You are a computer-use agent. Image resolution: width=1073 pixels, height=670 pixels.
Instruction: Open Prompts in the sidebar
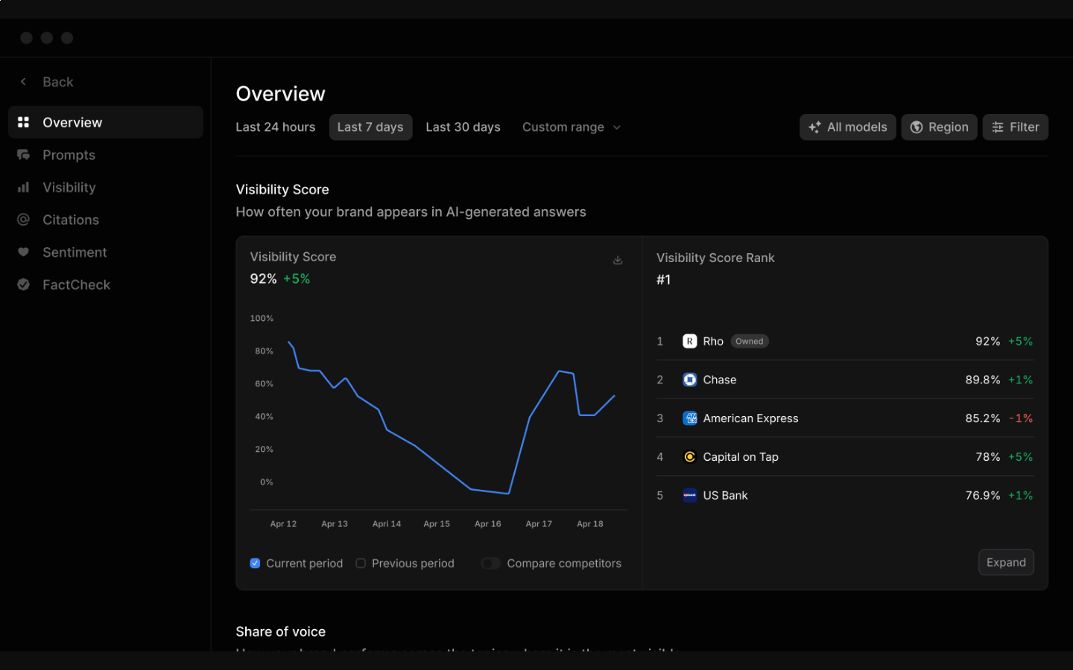(x=106, y=155)
